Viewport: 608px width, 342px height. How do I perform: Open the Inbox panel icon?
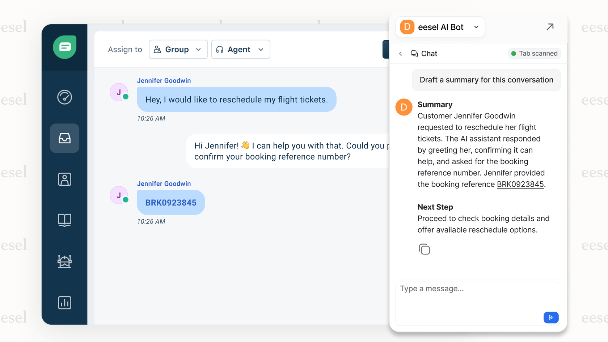click(64, 138)
